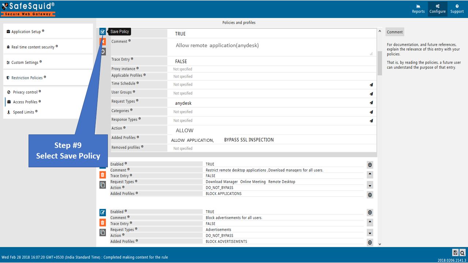Click the status message in the bottom bar

tap(84, 257)
